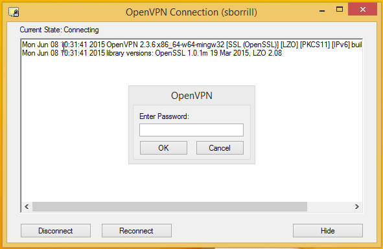Click the Current State: Connecting label
This screenshot has width=383, height=249.
tap(60, 30)
